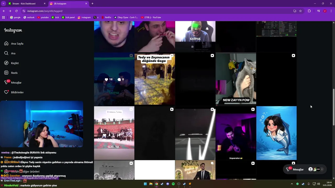Open Bildirimler notifications
Screen dimensions: 335x188
(14, 92)
